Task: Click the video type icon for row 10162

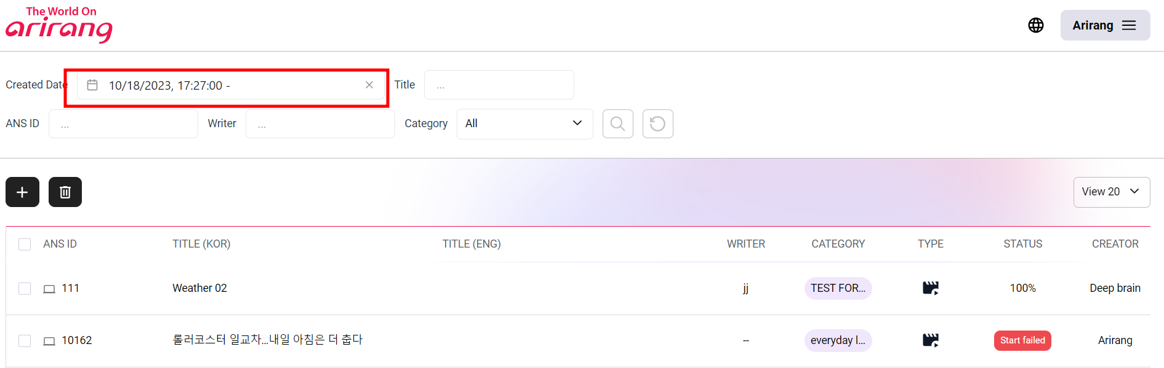Action: pos(930,340)
